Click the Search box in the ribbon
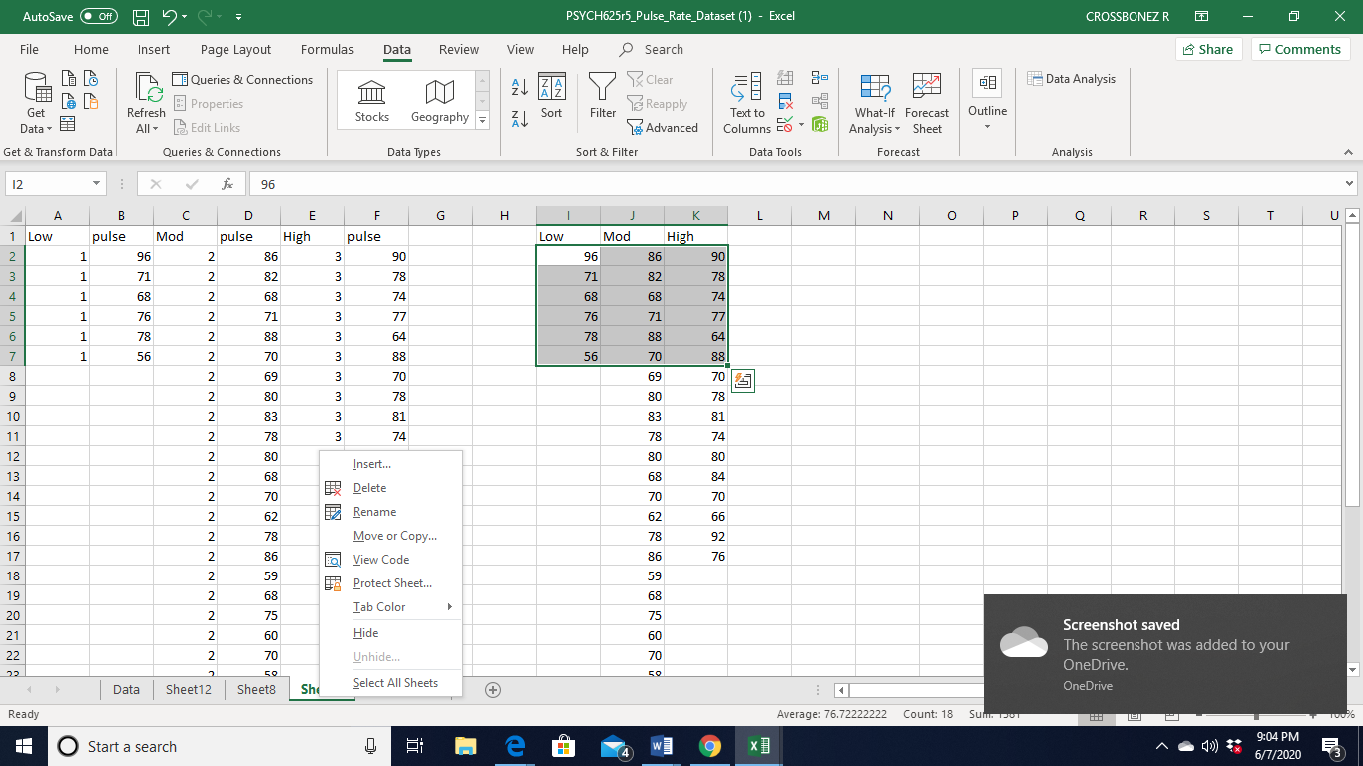Screen dimensions: 1363x766 coord(653,49)
